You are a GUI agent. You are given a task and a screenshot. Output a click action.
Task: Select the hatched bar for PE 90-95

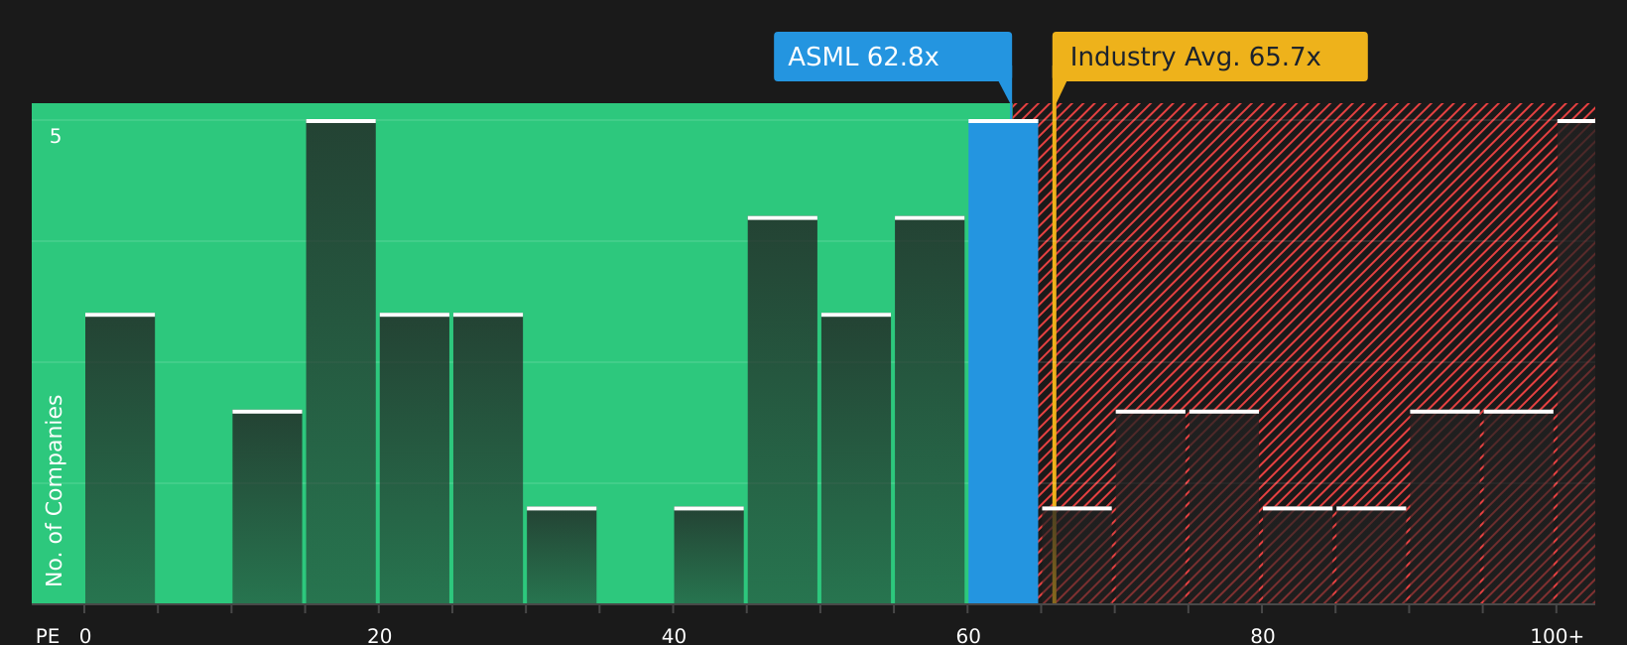(x=1444, y=507)
